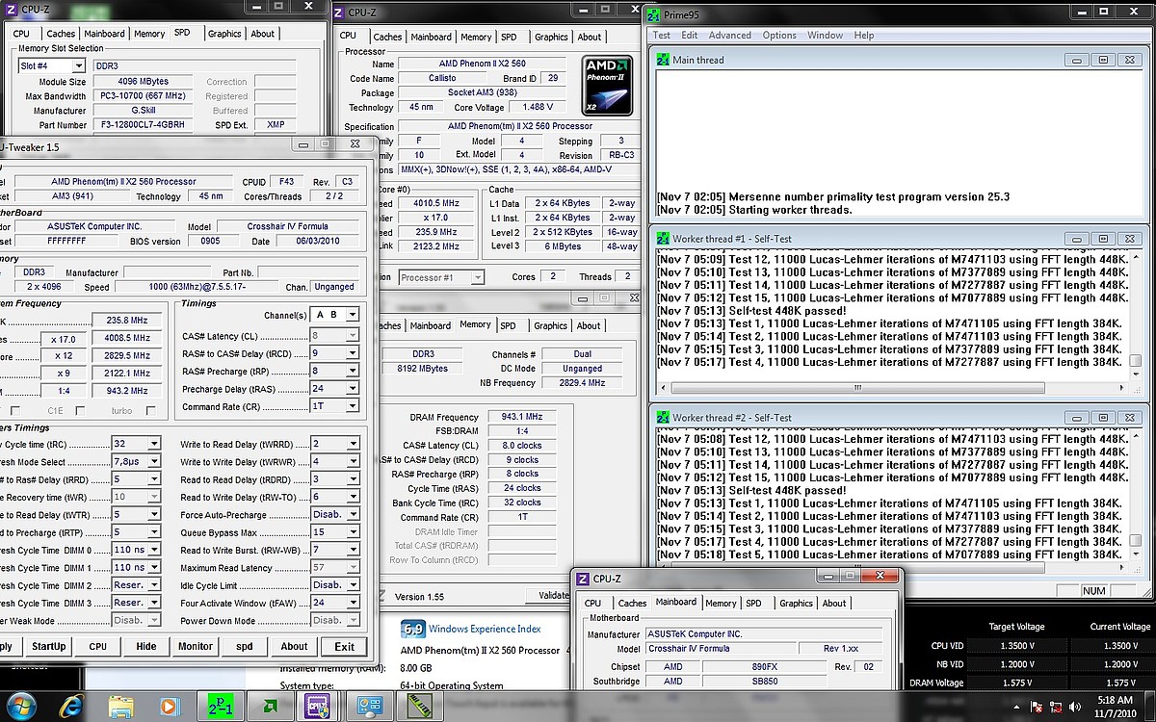Open Prime95 Test menu
Viewport: 1156px width, 722px height.
click(x=662, y=36)
